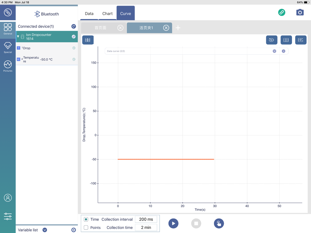311x233 pixels.
Task: Open the Special sidebar section
Action: pos(8,48)
